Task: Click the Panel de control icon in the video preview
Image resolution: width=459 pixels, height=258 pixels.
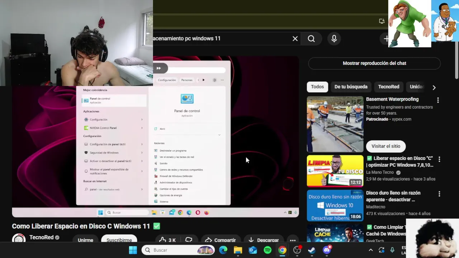Action: pos(187,99)
